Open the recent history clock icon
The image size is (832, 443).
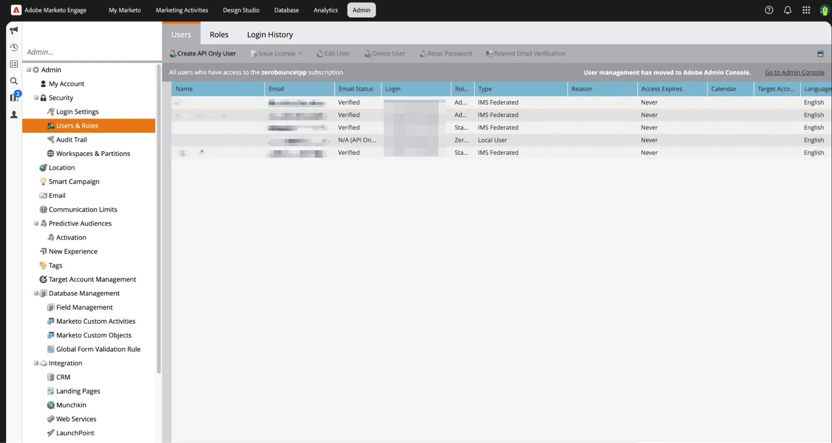click(14, 47)
